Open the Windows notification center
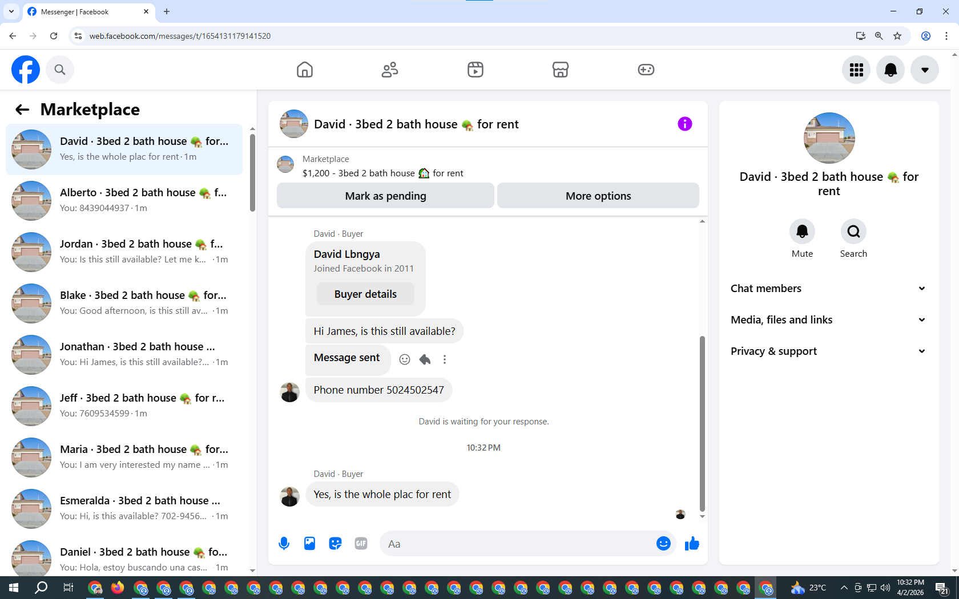This screenshot has height=599, width=959. click(942, 588)
